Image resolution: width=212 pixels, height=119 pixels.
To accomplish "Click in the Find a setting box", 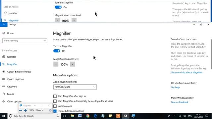I will pyautogui.click(x=25, y=41).
